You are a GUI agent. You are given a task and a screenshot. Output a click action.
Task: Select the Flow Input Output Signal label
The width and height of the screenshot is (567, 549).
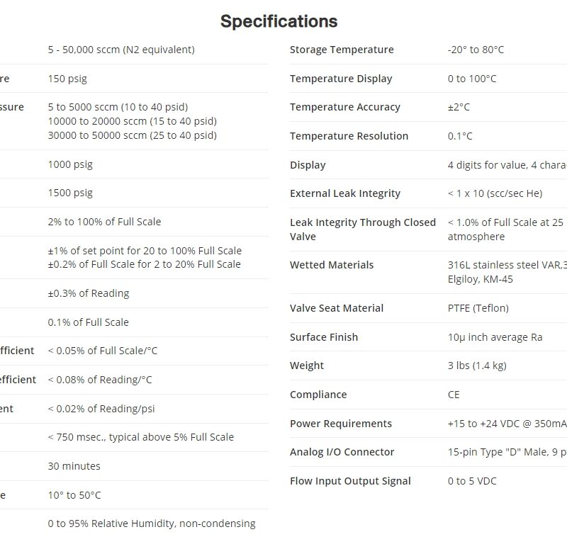tap(350, 481)
